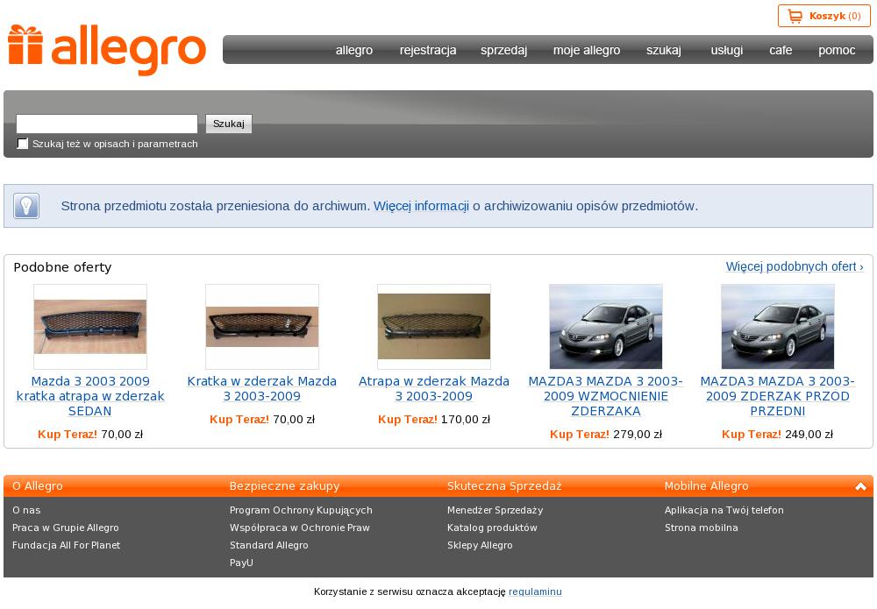
Task: Open Katalog produktów link
Action: 492,528
